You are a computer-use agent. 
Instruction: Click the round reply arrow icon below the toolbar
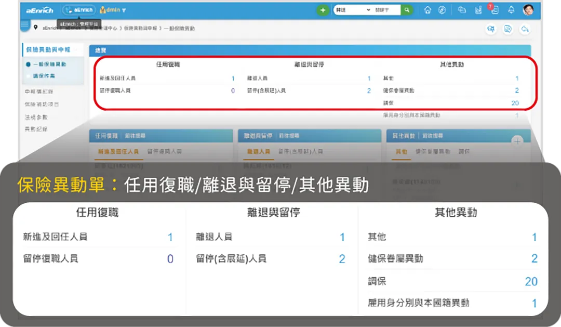click(525, 29)
